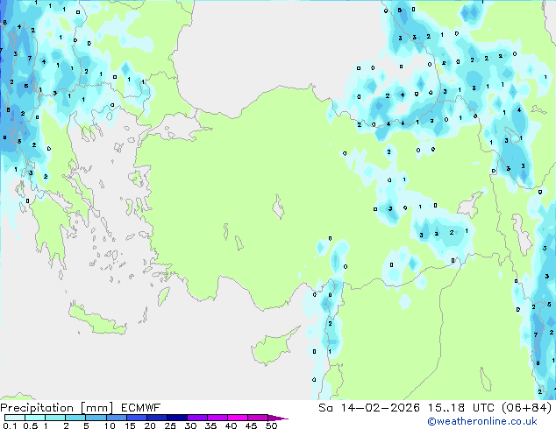Click the legend value label 20
This screenshot has width=556, height=429.
click(x=149, y=426)
